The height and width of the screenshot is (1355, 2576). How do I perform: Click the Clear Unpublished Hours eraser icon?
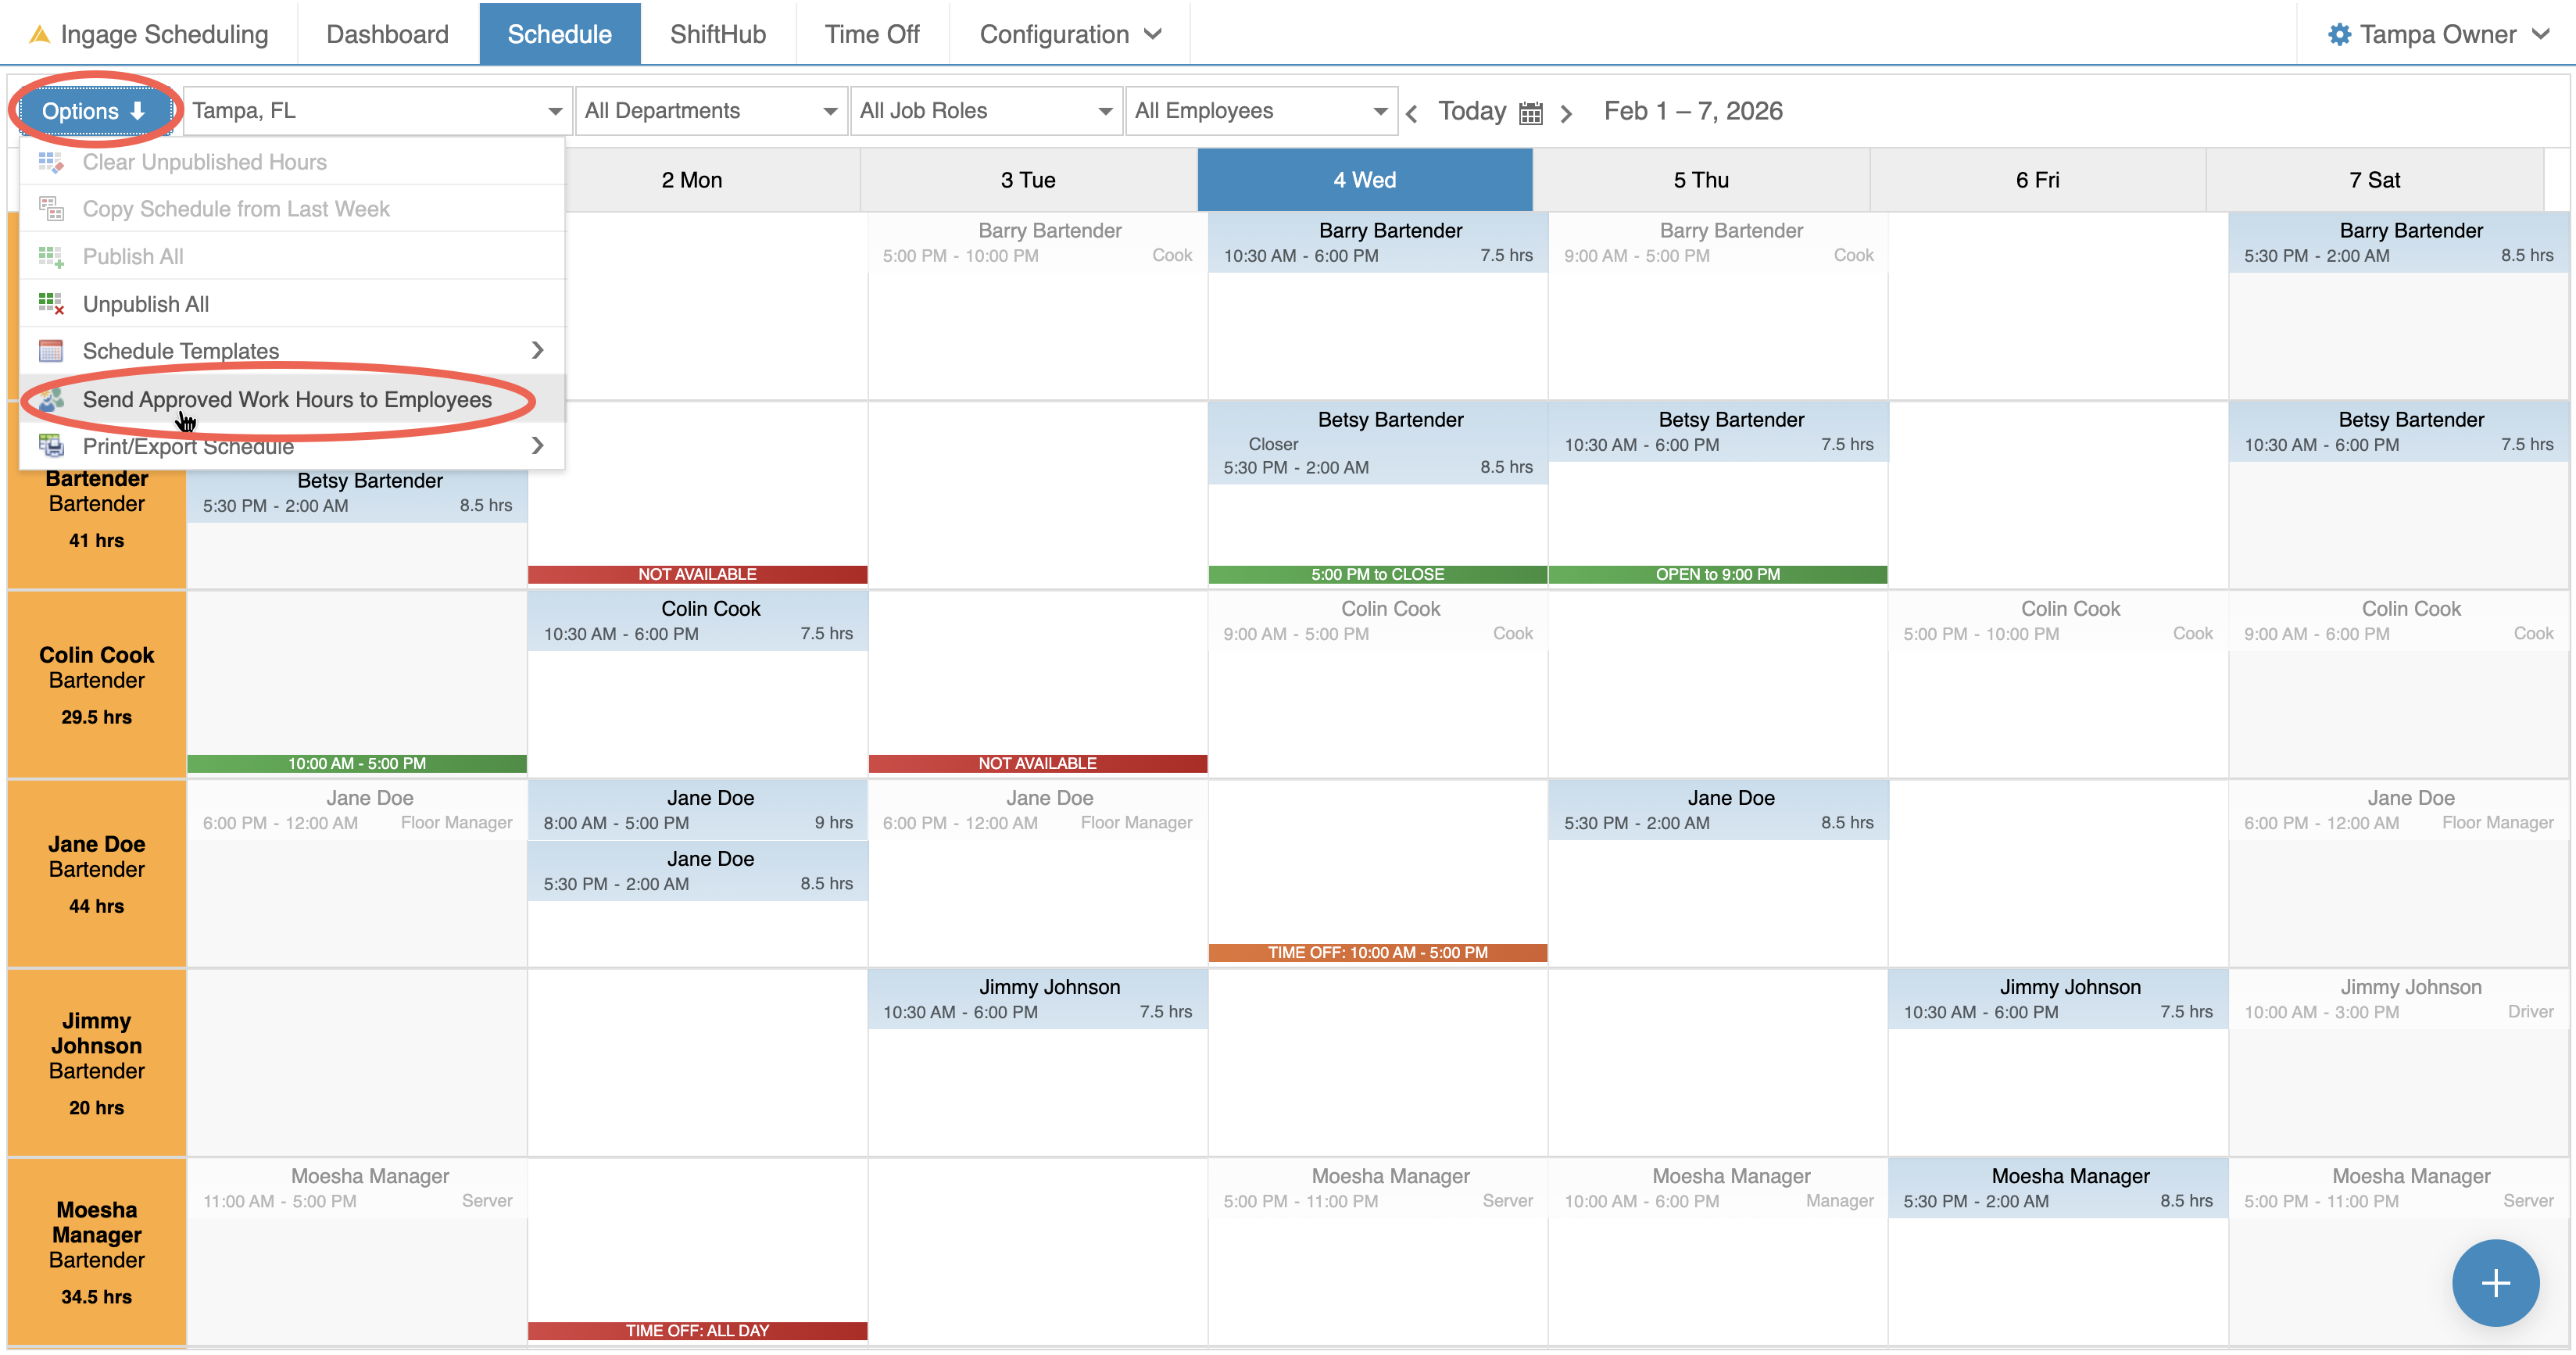pyautogui.click(x=51, y=162)
